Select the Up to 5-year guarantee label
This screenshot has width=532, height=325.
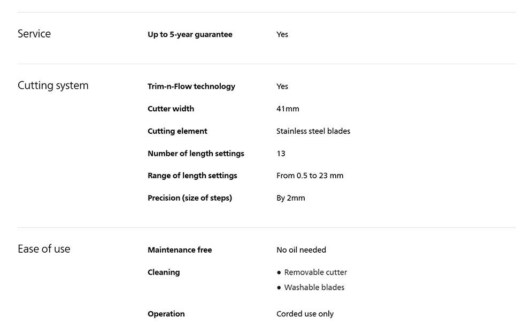(190, 34)
